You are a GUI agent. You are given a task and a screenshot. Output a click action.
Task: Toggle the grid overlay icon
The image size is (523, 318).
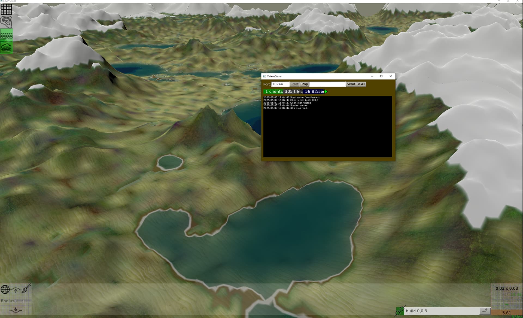pyautogui.click(x=6, y=9)
